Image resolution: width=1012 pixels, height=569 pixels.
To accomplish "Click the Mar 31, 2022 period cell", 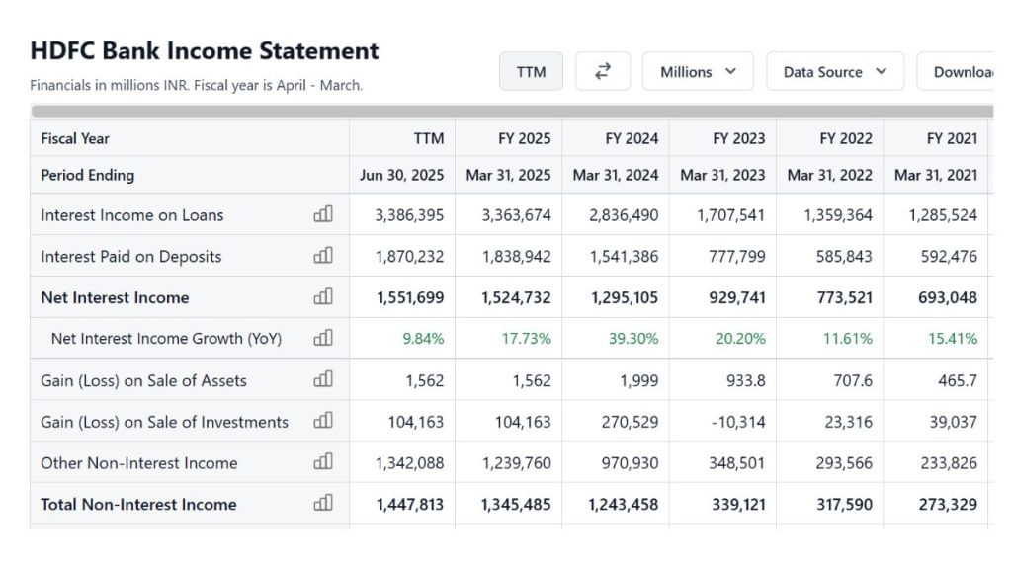I will pyautogui.click(x=830, y=175).
